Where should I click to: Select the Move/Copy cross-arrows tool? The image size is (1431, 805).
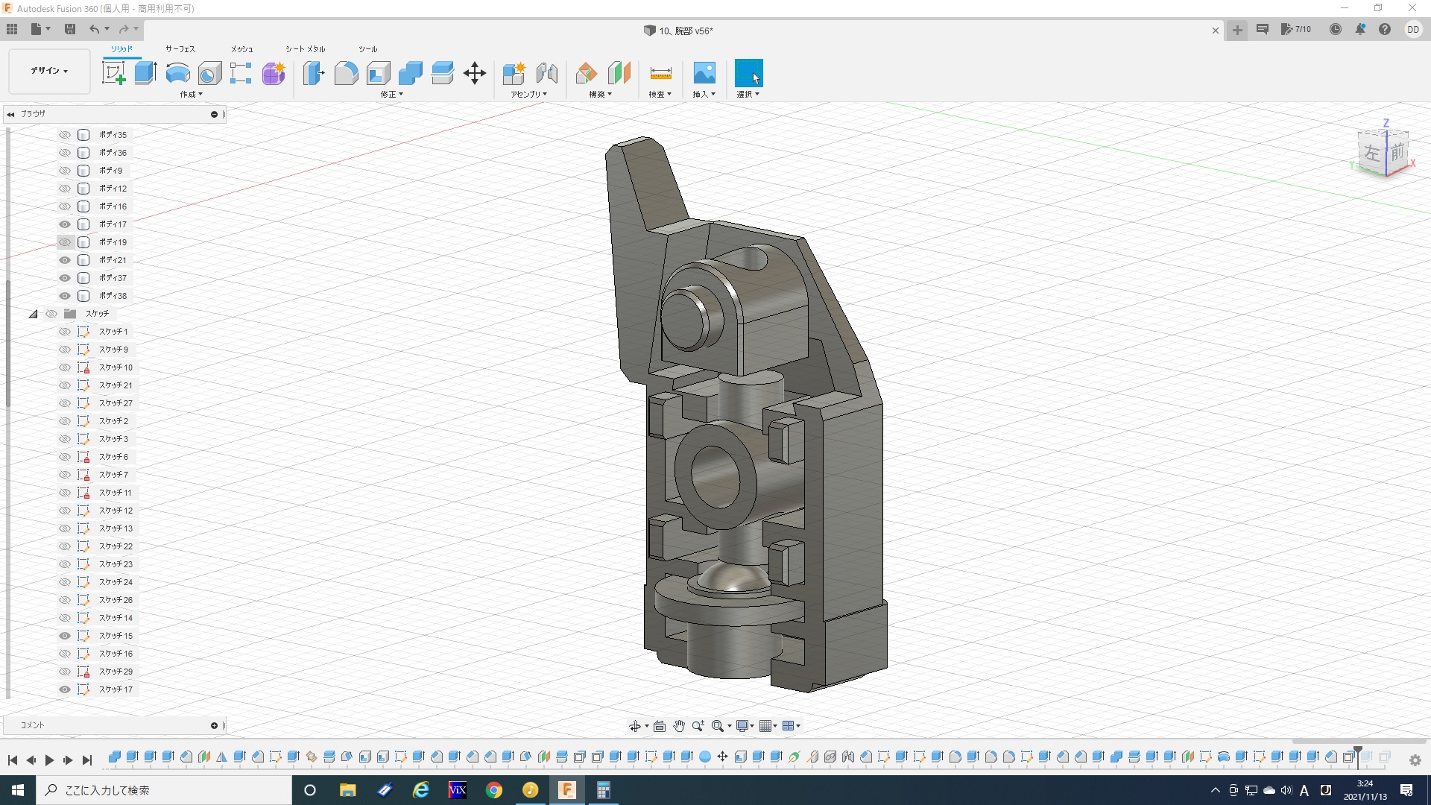coord(474,73)
